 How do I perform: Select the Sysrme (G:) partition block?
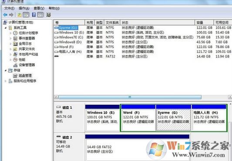[174, 118]
